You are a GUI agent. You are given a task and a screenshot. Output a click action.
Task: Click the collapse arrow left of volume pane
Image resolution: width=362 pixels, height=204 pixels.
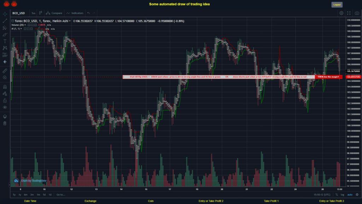click(10, 185)
